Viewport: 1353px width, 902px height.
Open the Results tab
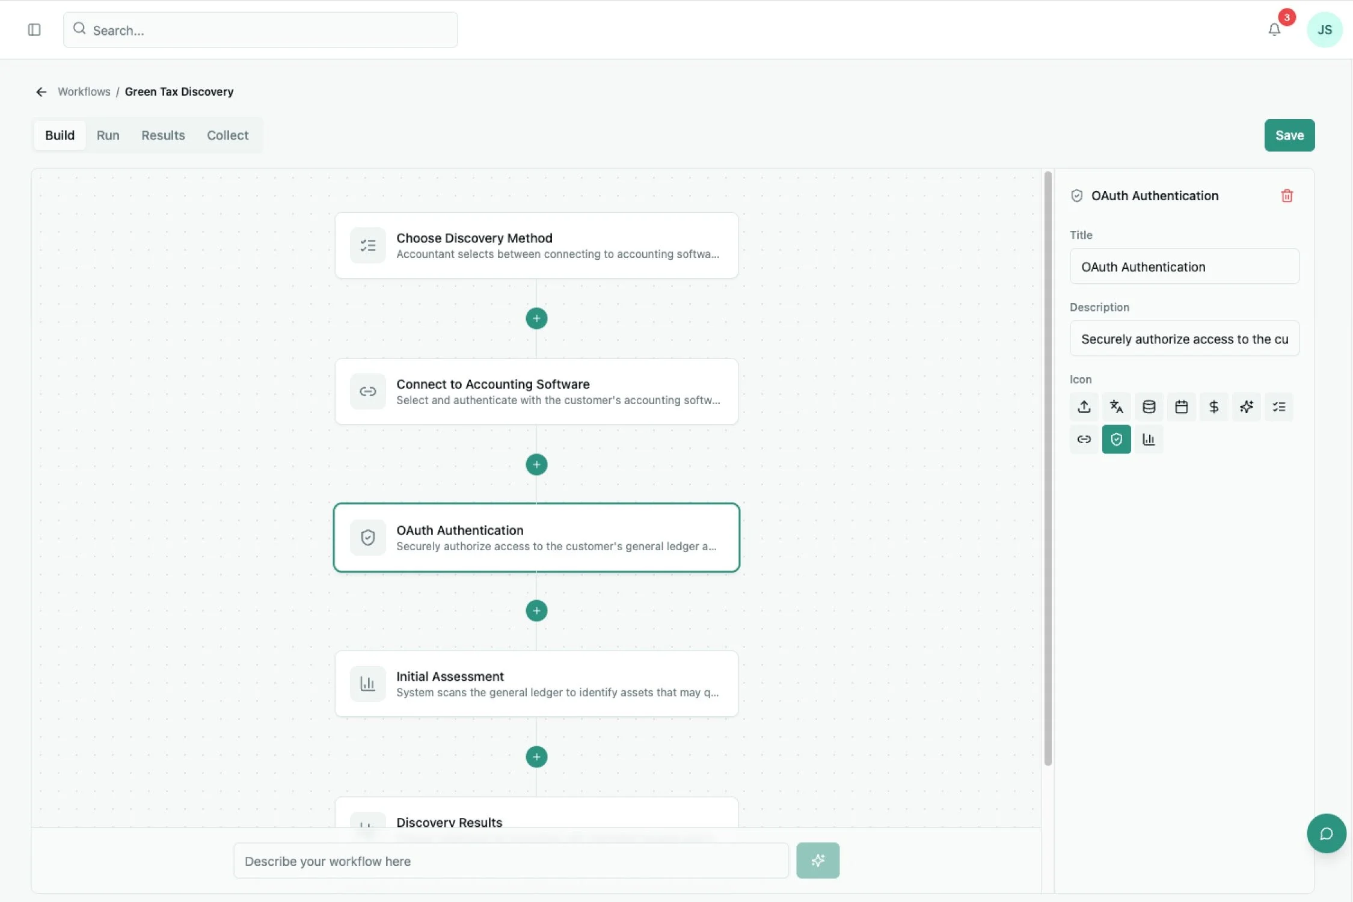tap(163, 135)
